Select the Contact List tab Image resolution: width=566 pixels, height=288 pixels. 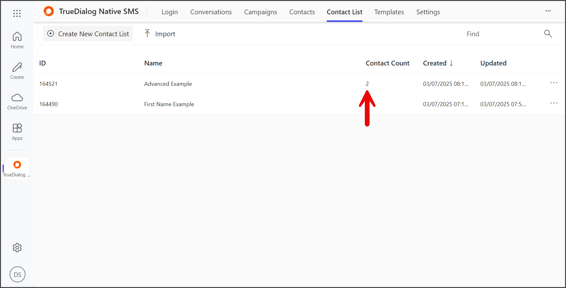[344, 12]
